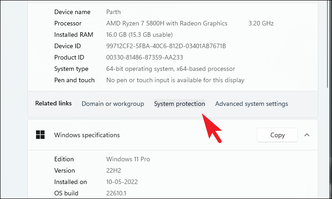This screenshot has height=199, width=332.
Task: Click the Windows specifications heading
Action: 87,135
